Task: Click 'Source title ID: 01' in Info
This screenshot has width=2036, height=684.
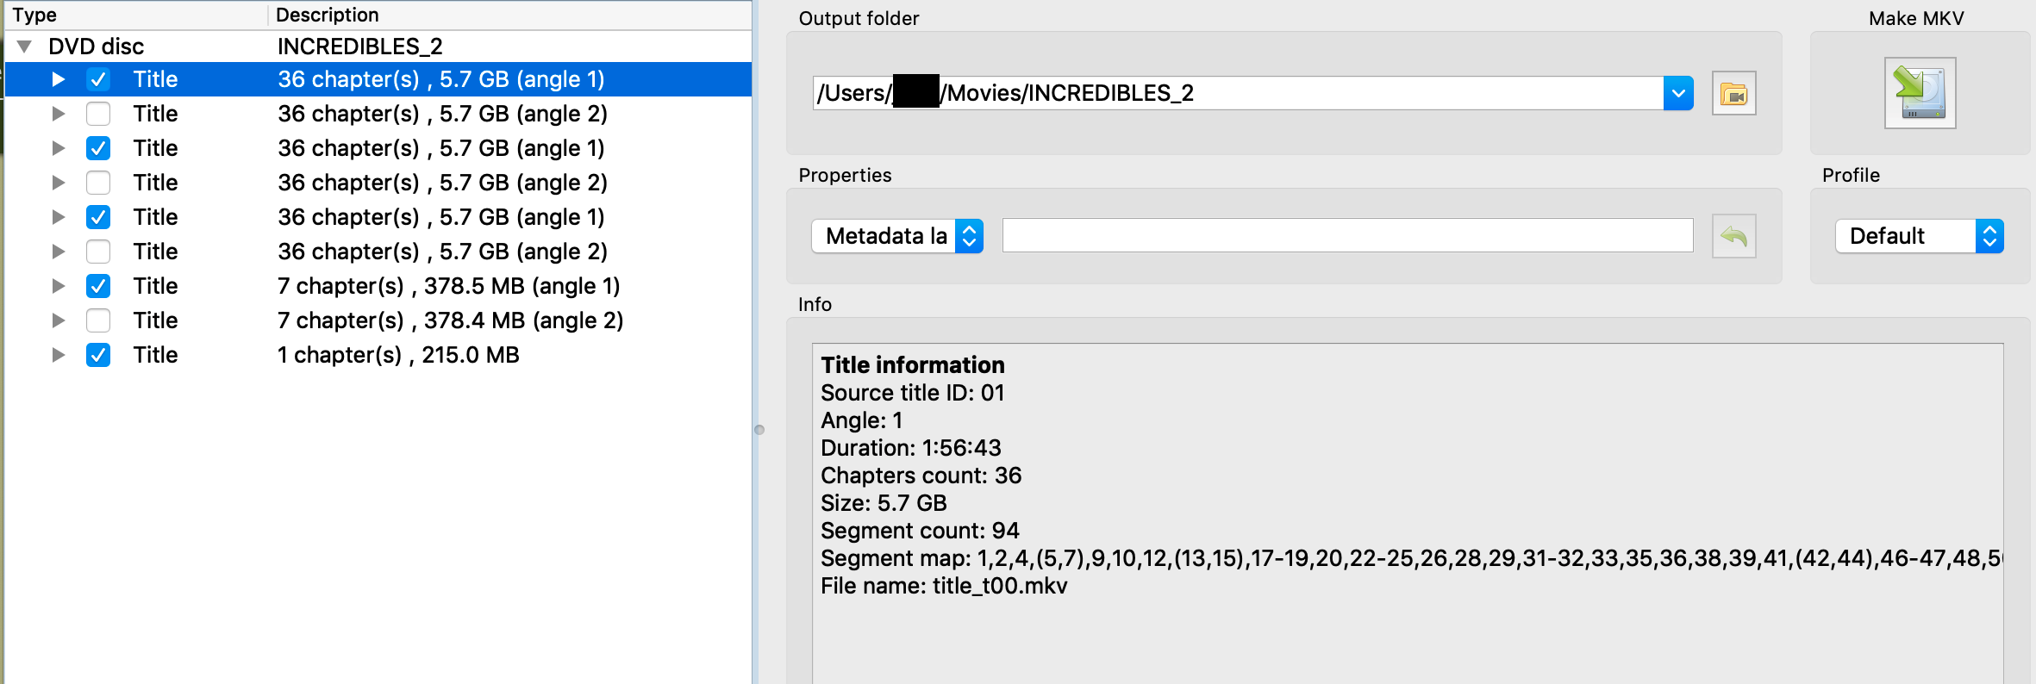Action: [x=913, y=393]
